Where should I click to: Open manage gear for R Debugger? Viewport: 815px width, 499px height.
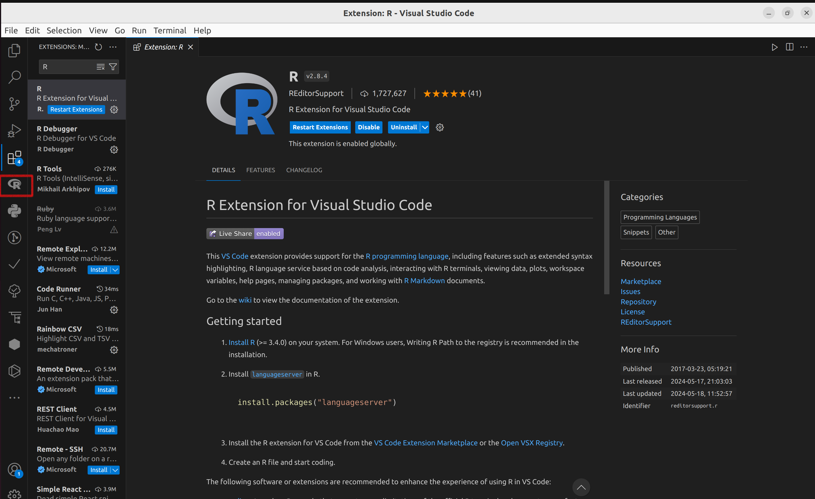(114, 149)
